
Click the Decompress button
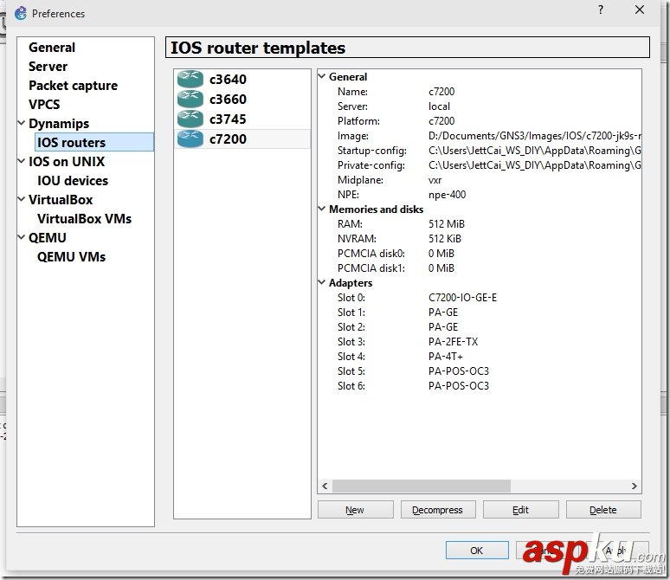pyautogui.click(x=437, y=510)
